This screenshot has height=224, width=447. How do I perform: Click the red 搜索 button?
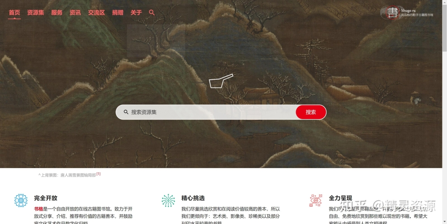pos(311,112)
